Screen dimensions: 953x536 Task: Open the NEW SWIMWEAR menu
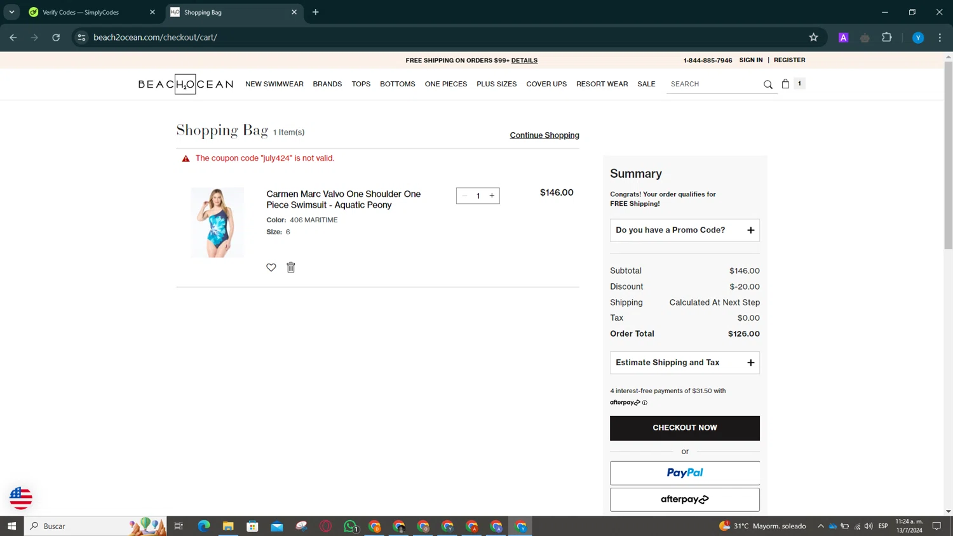point(274,84)
